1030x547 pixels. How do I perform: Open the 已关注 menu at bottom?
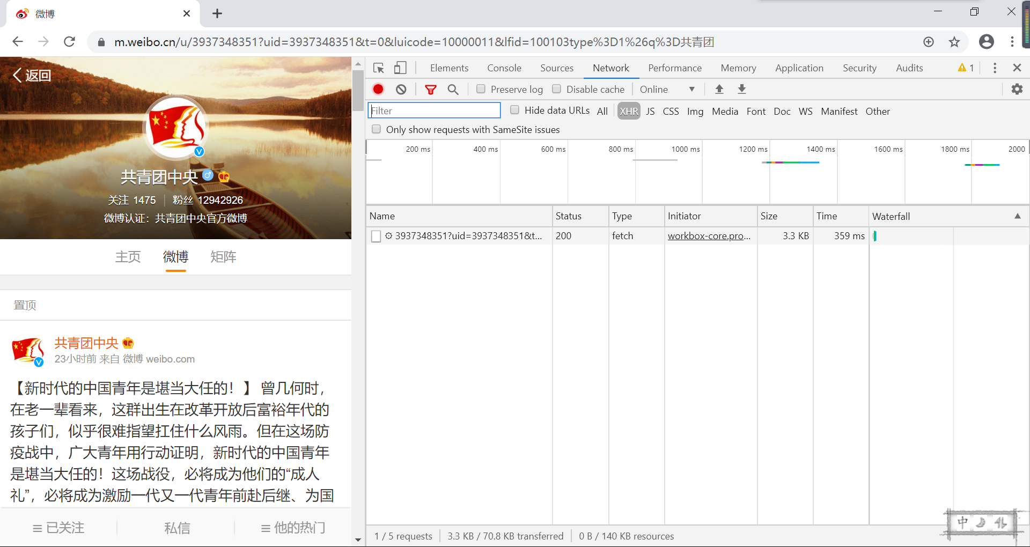pos(58,528)
